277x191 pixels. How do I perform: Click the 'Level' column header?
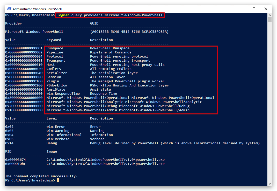[52, 118]
